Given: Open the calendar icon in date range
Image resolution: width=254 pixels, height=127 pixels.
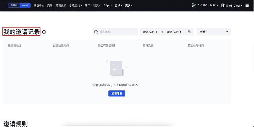Looking at the screenshot, I should 189,32.
